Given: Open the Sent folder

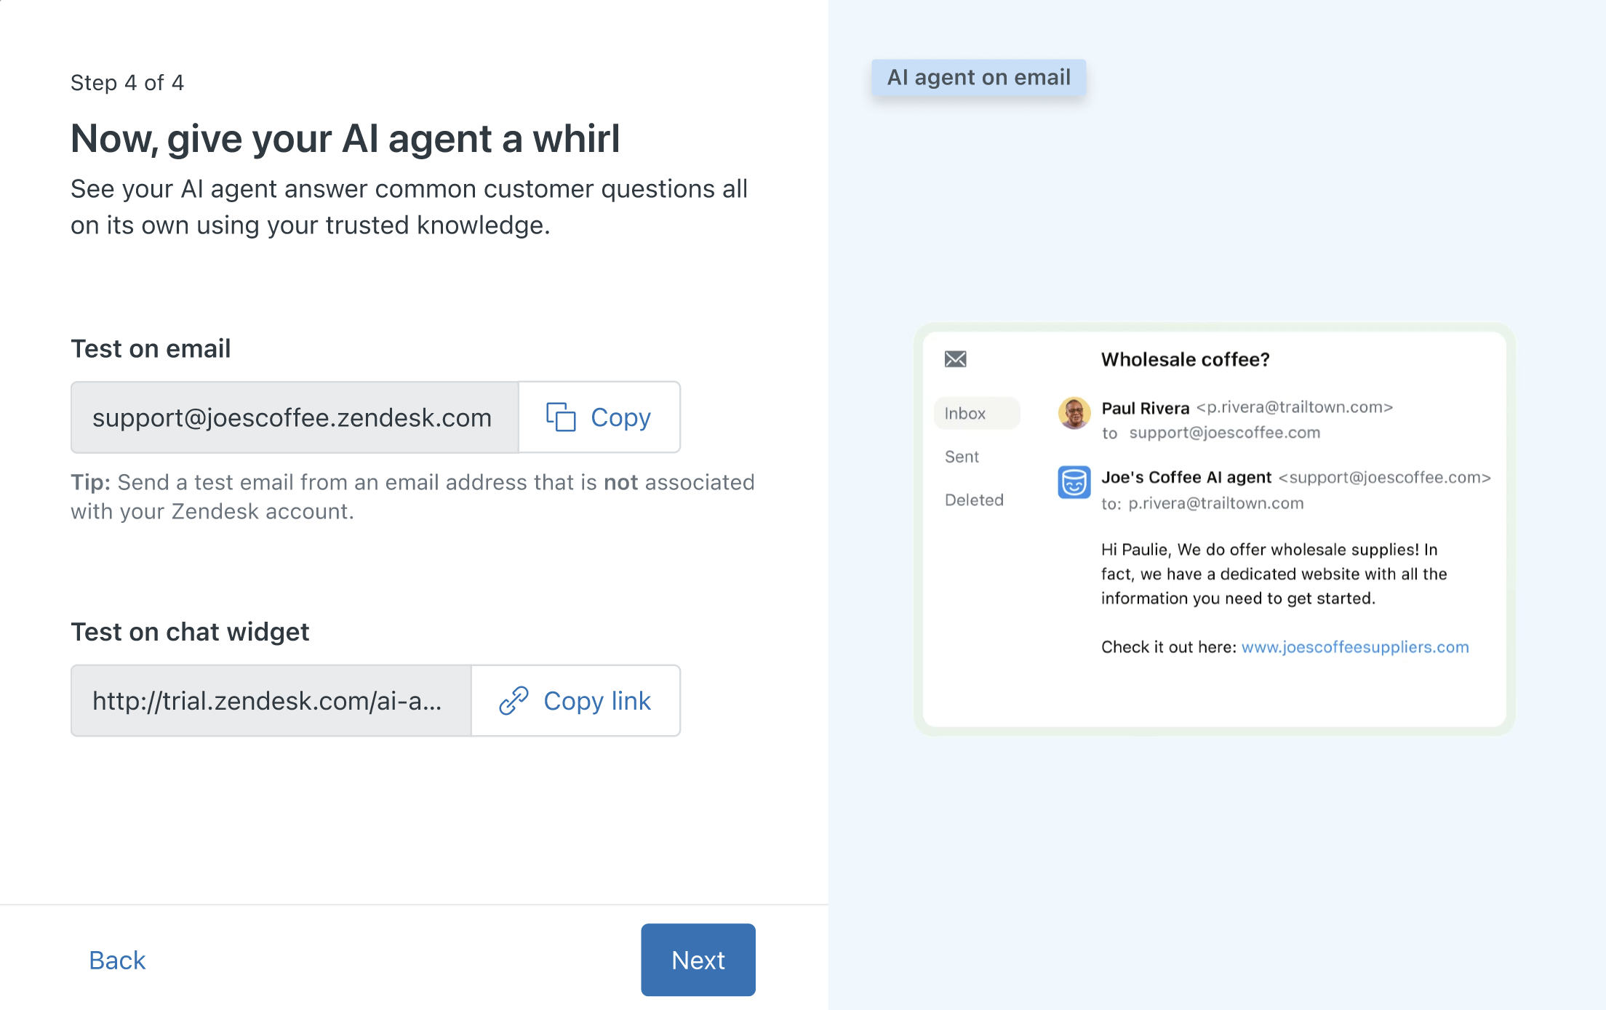Looking at the screenshot, I should click(962, 457).
